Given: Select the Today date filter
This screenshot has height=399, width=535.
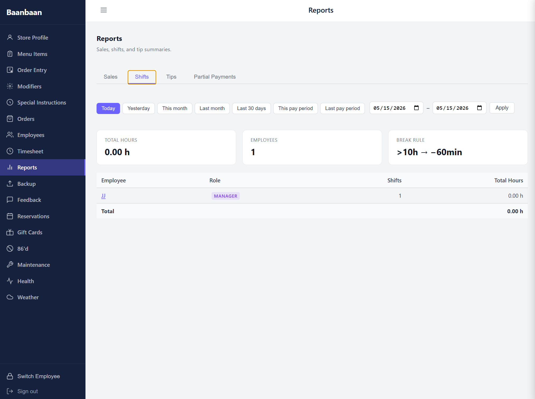Looking at the screenshot, I should pos(108,108).
